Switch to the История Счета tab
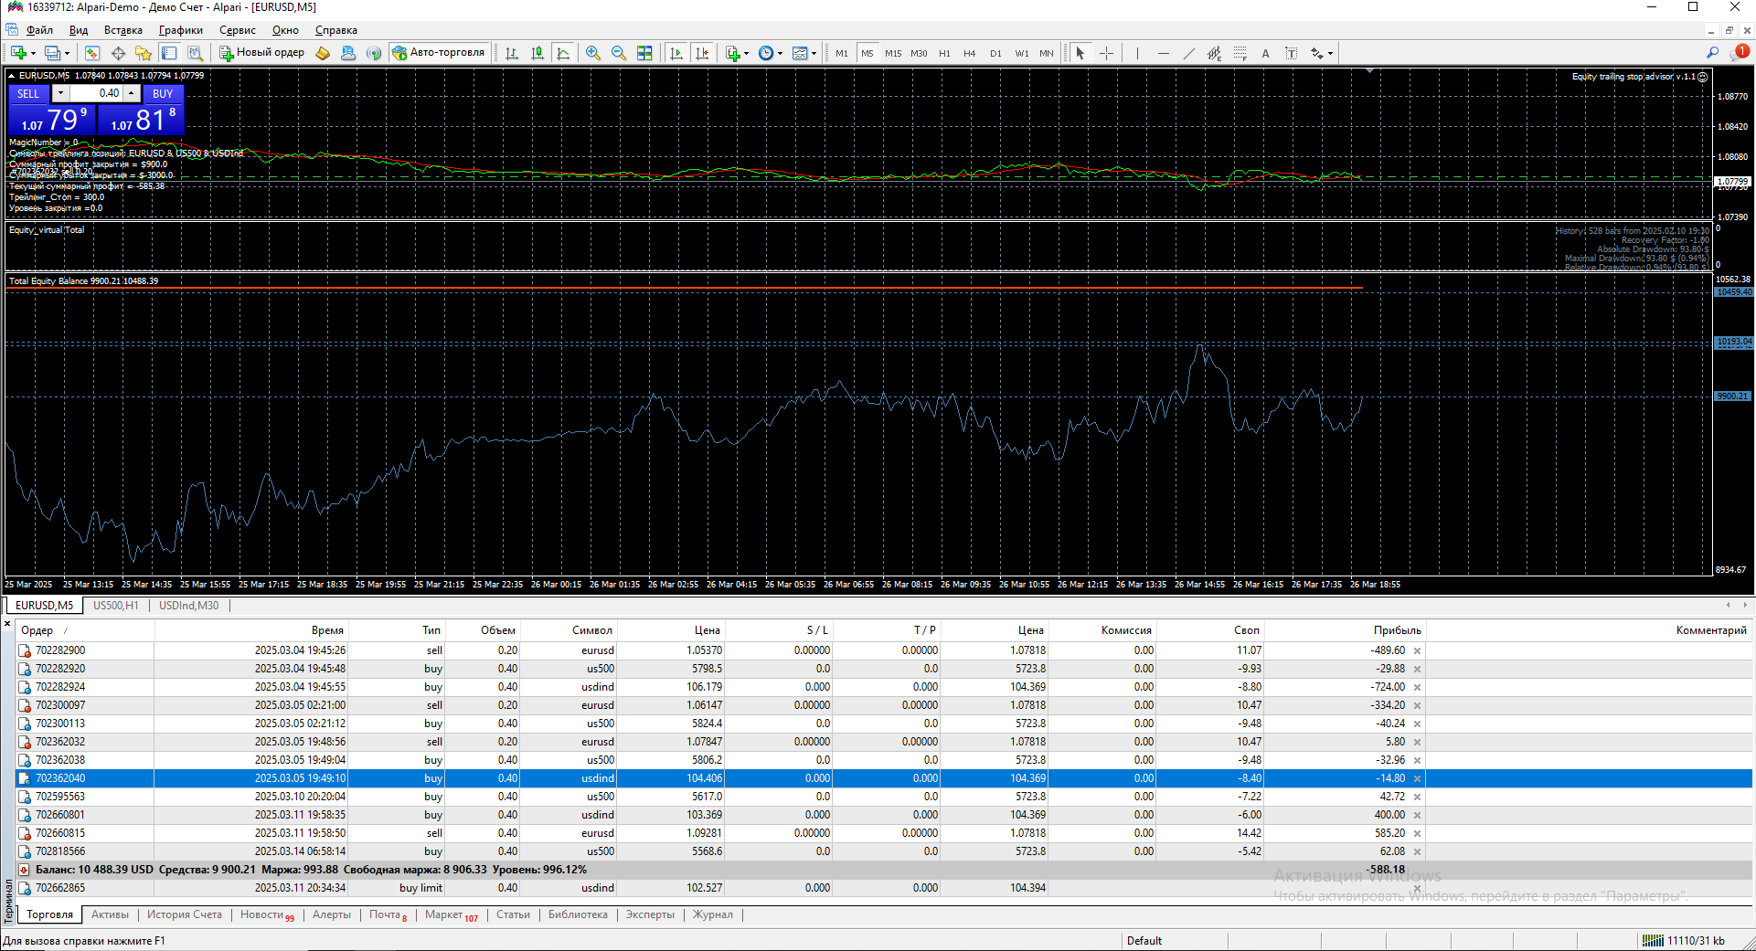 click(185, 914)
